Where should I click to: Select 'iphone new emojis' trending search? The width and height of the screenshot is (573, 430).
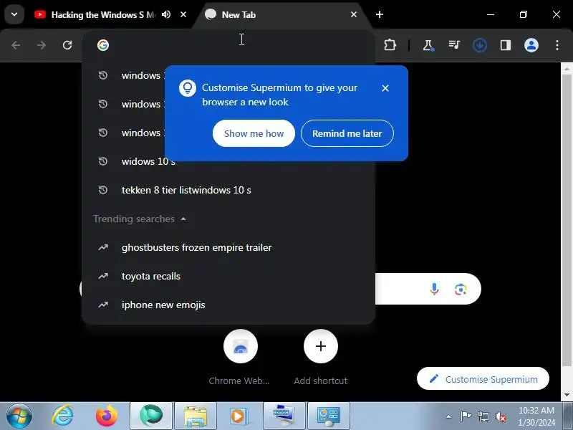click(228, 305)
